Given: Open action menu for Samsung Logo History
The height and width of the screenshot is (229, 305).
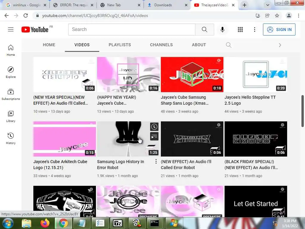Looking at the screenshot, I should click(x=156, y=161).
